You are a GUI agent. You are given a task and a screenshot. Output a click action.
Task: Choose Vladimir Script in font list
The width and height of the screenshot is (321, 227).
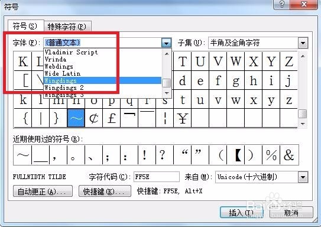pyautogui.click(x=102, y=52)
